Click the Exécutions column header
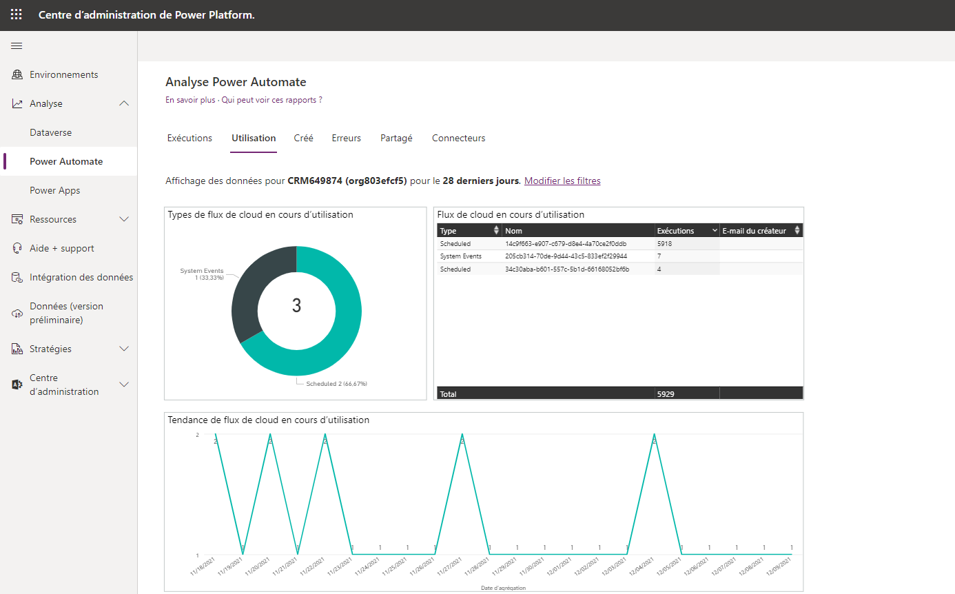This screenshot has width=955, height=594. (675, 231)
